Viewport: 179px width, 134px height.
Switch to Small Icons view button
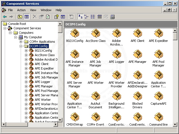(x=86, y=17)
